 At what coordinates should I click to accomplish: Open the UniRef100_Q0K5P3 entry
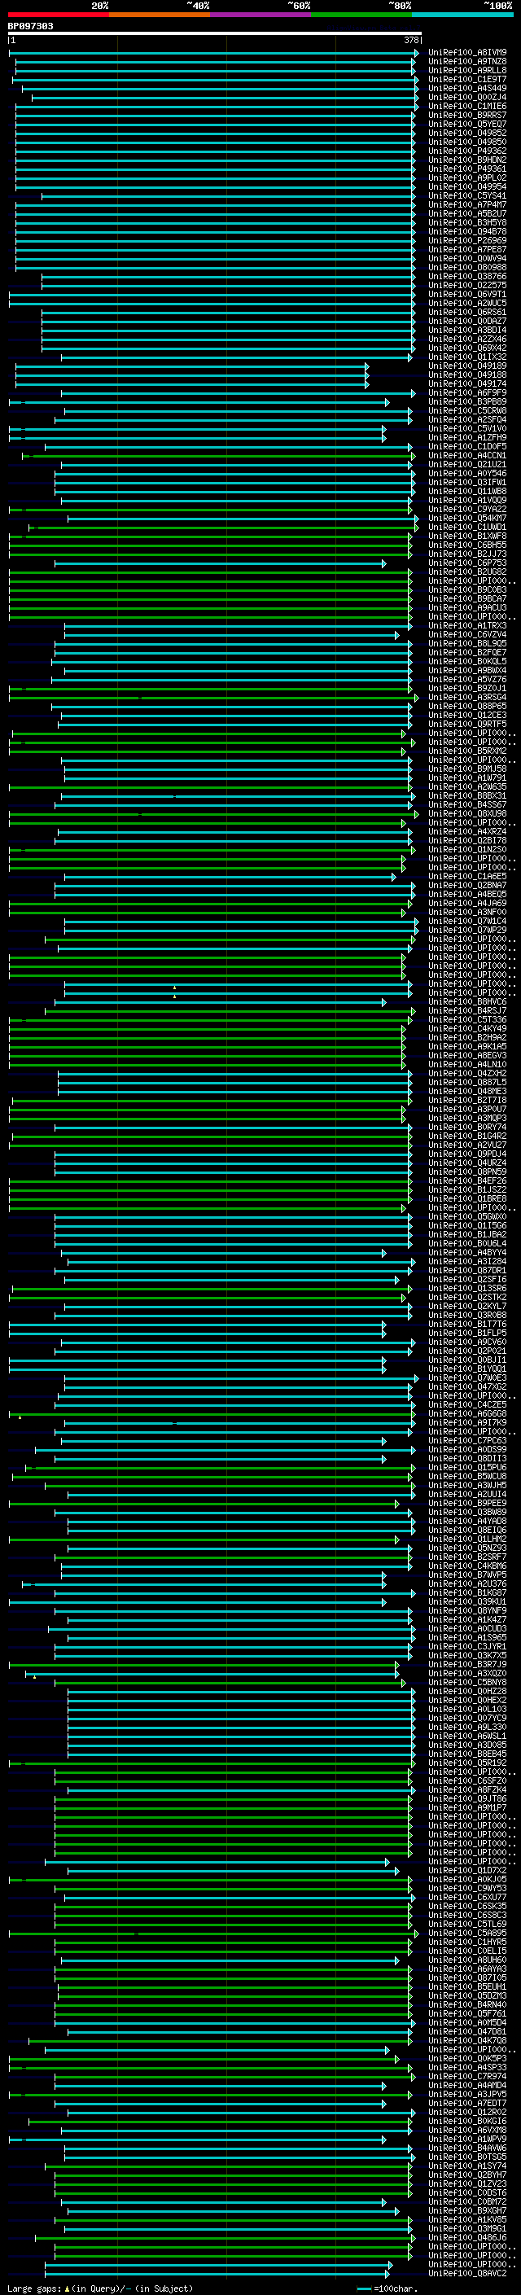(x=467, y=2058)
